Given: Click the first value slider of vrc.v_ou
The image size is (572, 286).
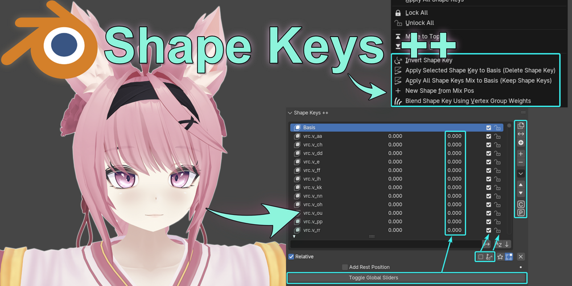Looking at the screenshot, I should [395, 213].
